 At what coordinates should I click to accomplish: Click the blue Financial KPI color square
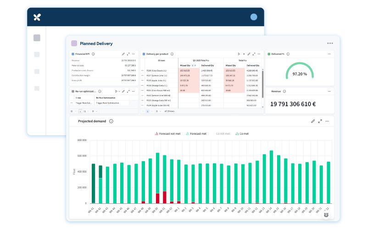click(73, 54)
